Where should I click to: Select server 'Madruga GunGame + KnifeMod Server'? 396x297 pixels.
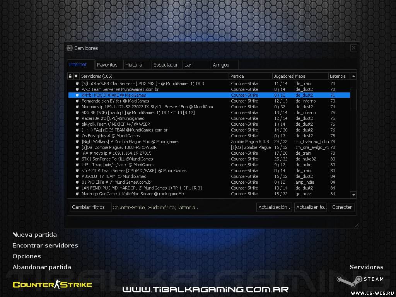[x=209, y=194]
